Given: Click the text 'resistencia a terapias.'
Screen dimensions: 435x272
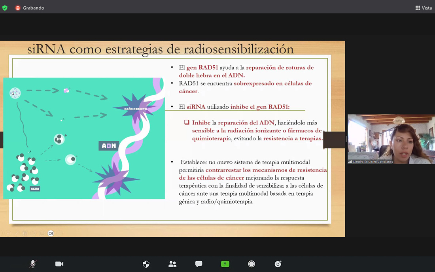Looking at the screenshot, I should pyautogui.click(x=293, y=138).
